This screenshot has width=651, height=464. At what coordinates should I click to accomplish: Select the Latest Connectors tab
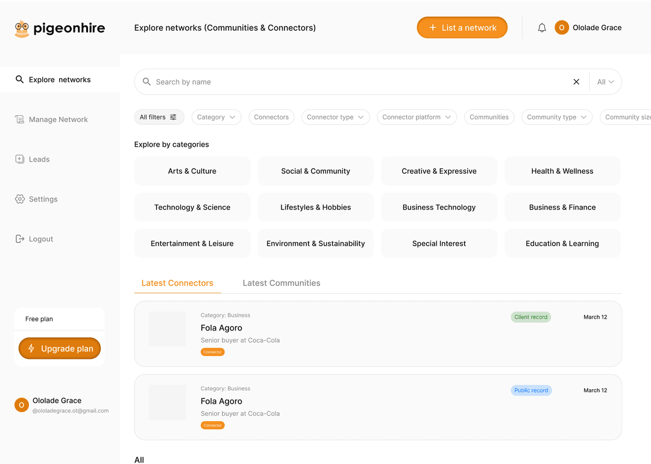(x=177, y=283)
